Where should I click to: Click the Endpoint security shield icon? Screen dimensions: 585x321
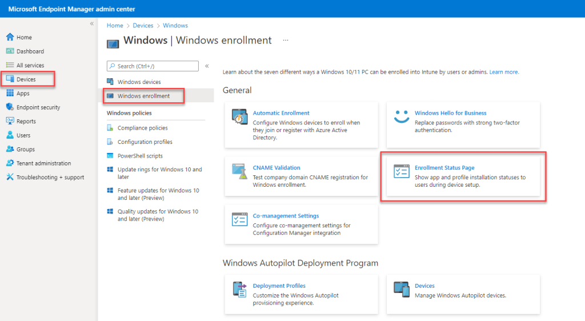tap(10, 107)
